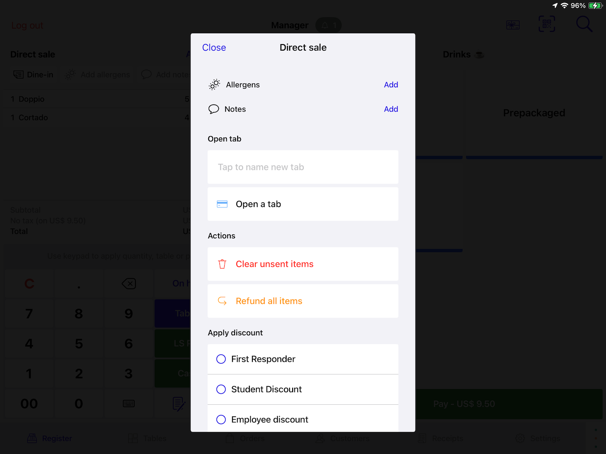Open the search tool
The height and width of the screenshot is (454, 606).
click(x=584, y=24)
